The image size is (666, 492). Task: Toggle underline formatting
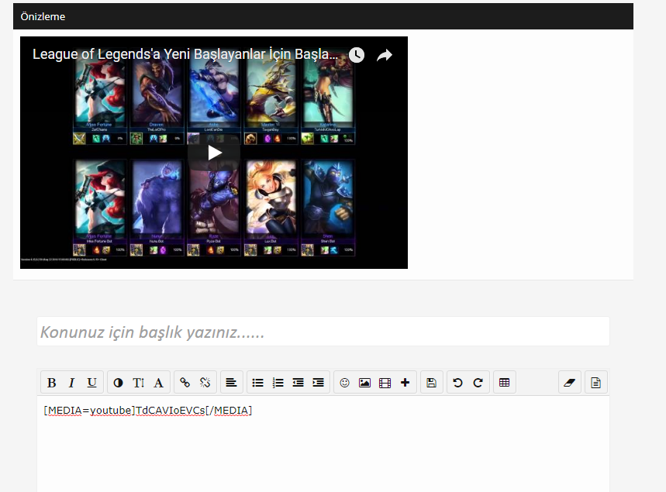91,383
